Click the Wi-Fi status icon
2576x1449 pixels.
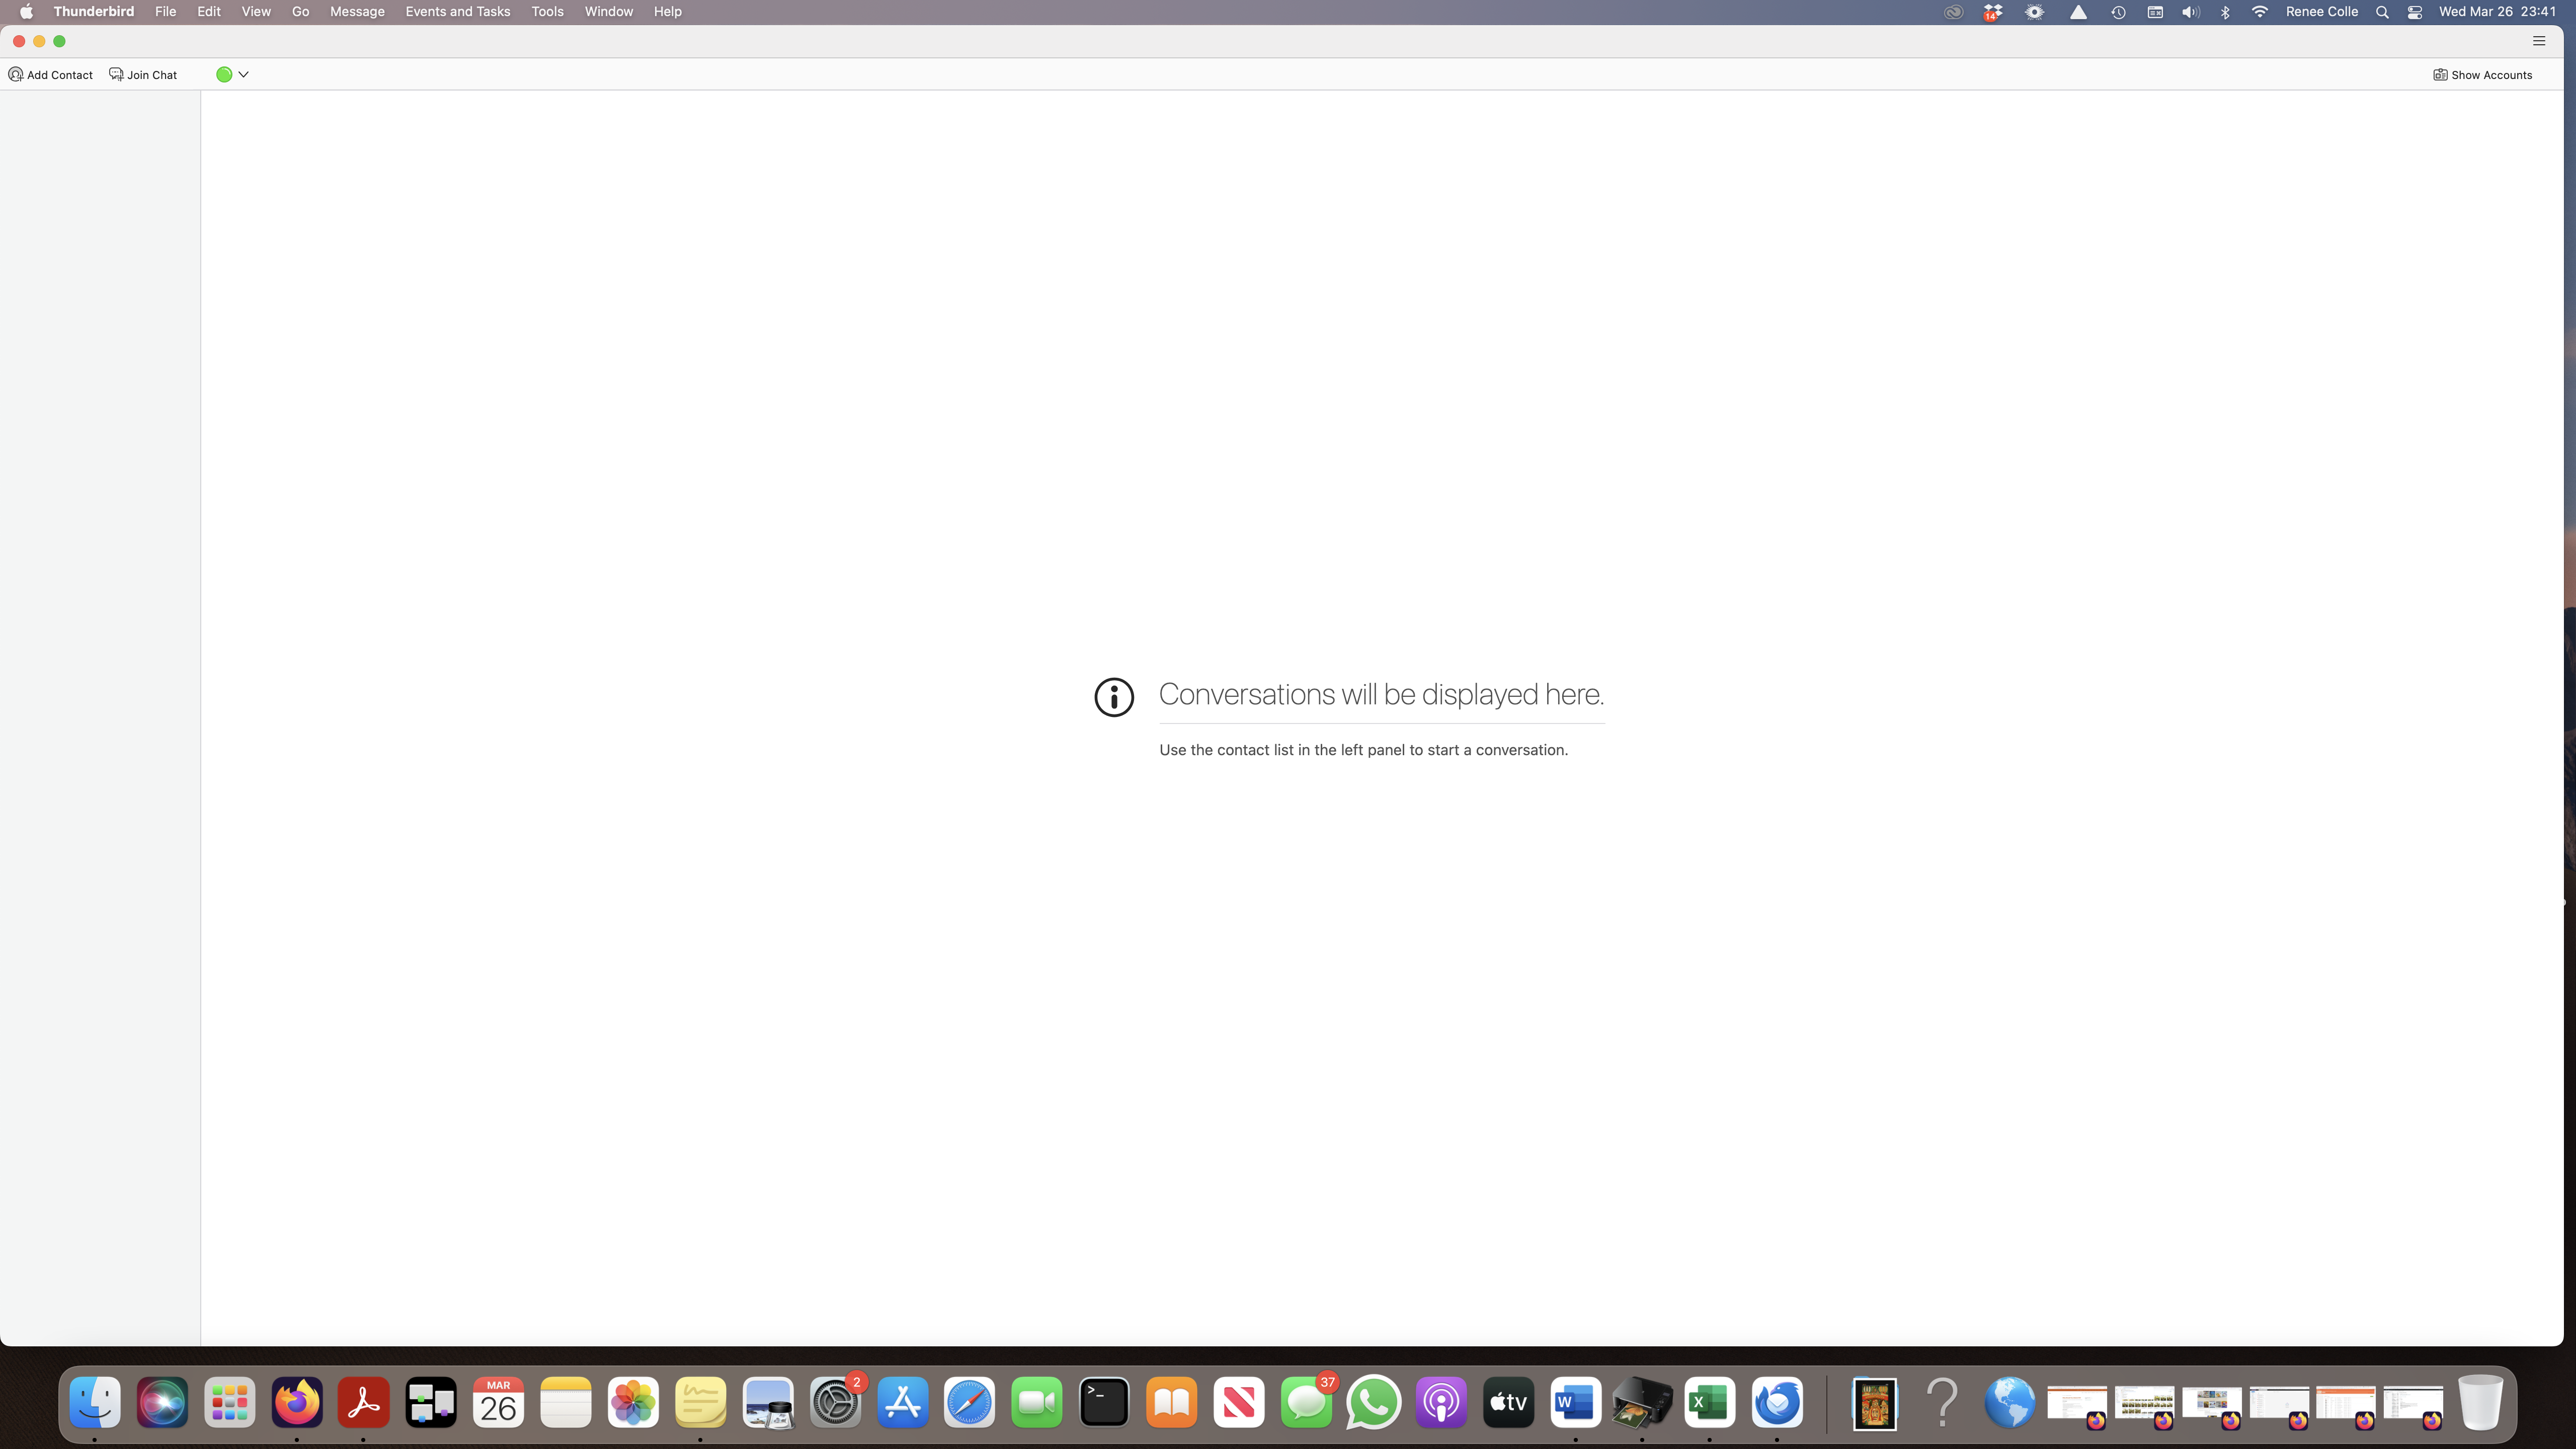2259,12
